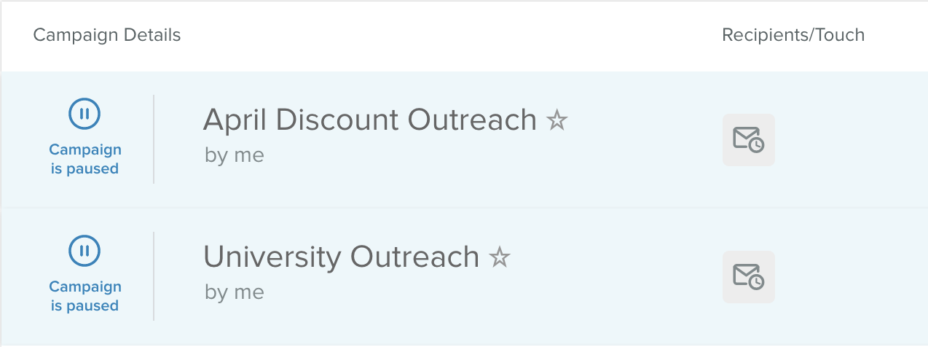The height and width of the screenshot is (347, 928).
Task: Open the University Outreach campaign title
Action: 341,257
